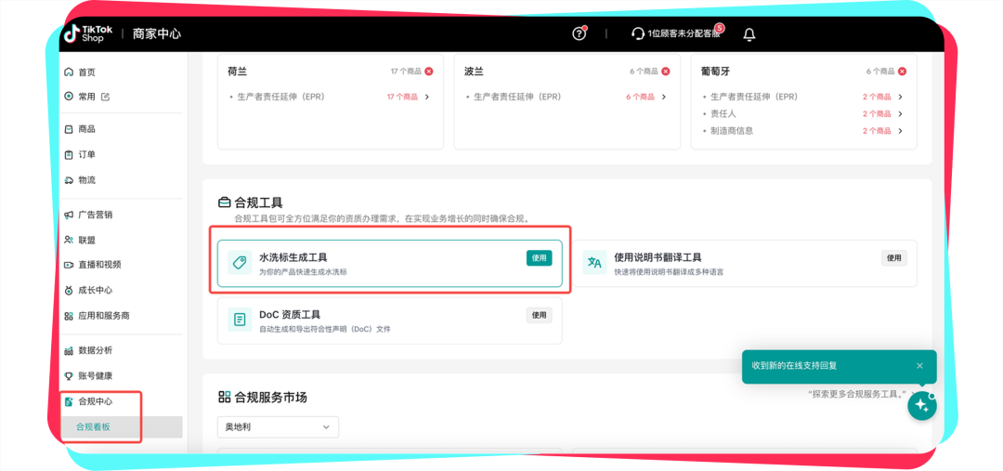Click 为你的产品快速生成水洗标 description
Image resolution: width=1003 pixels, height=471 pixels.
click(x=303, y=272)
